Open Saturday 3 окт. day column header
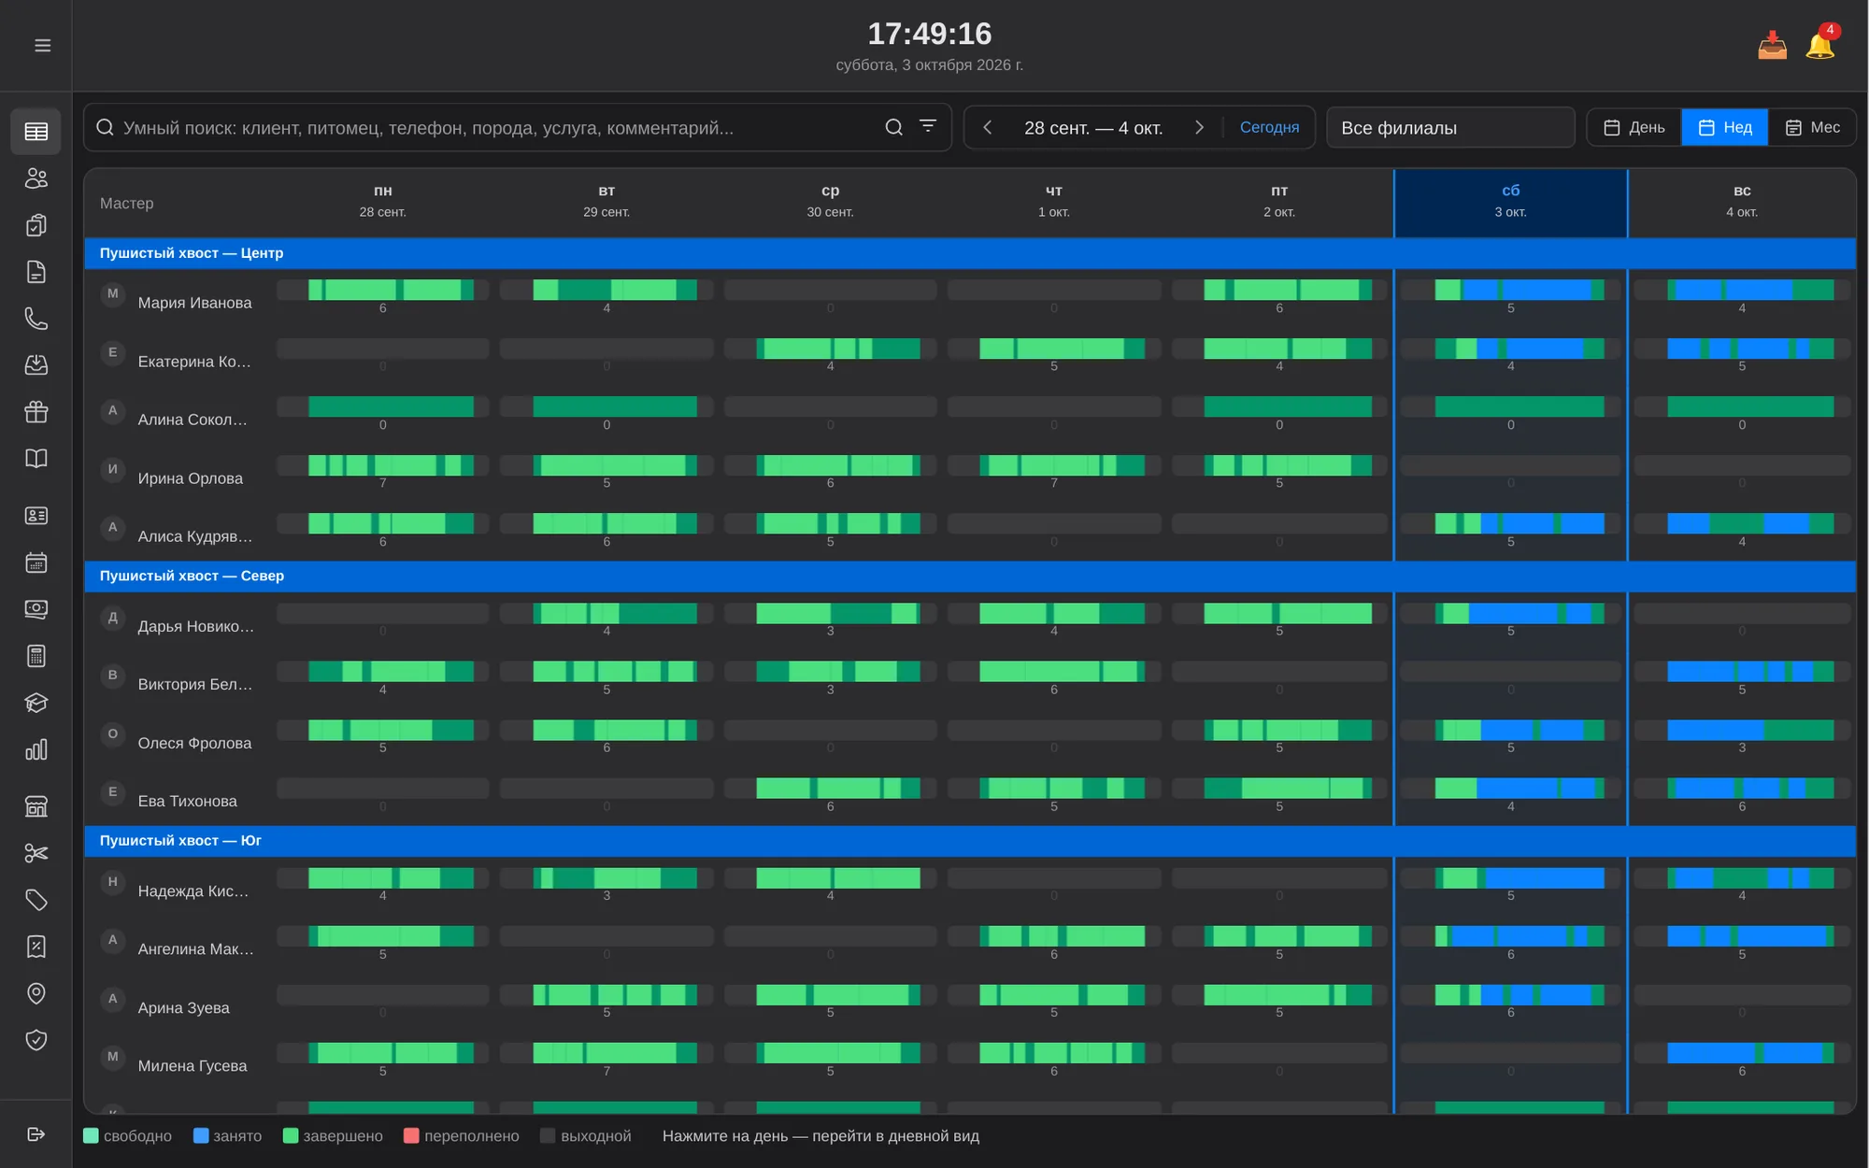 click(x=1510, y=202)
